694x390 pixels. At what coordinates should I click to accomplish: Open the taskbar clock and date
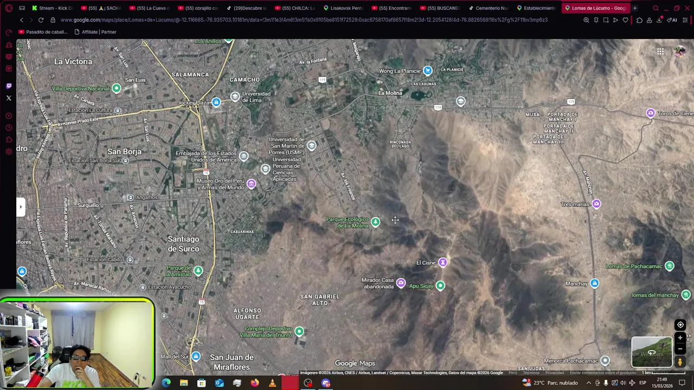coord(661,383)
